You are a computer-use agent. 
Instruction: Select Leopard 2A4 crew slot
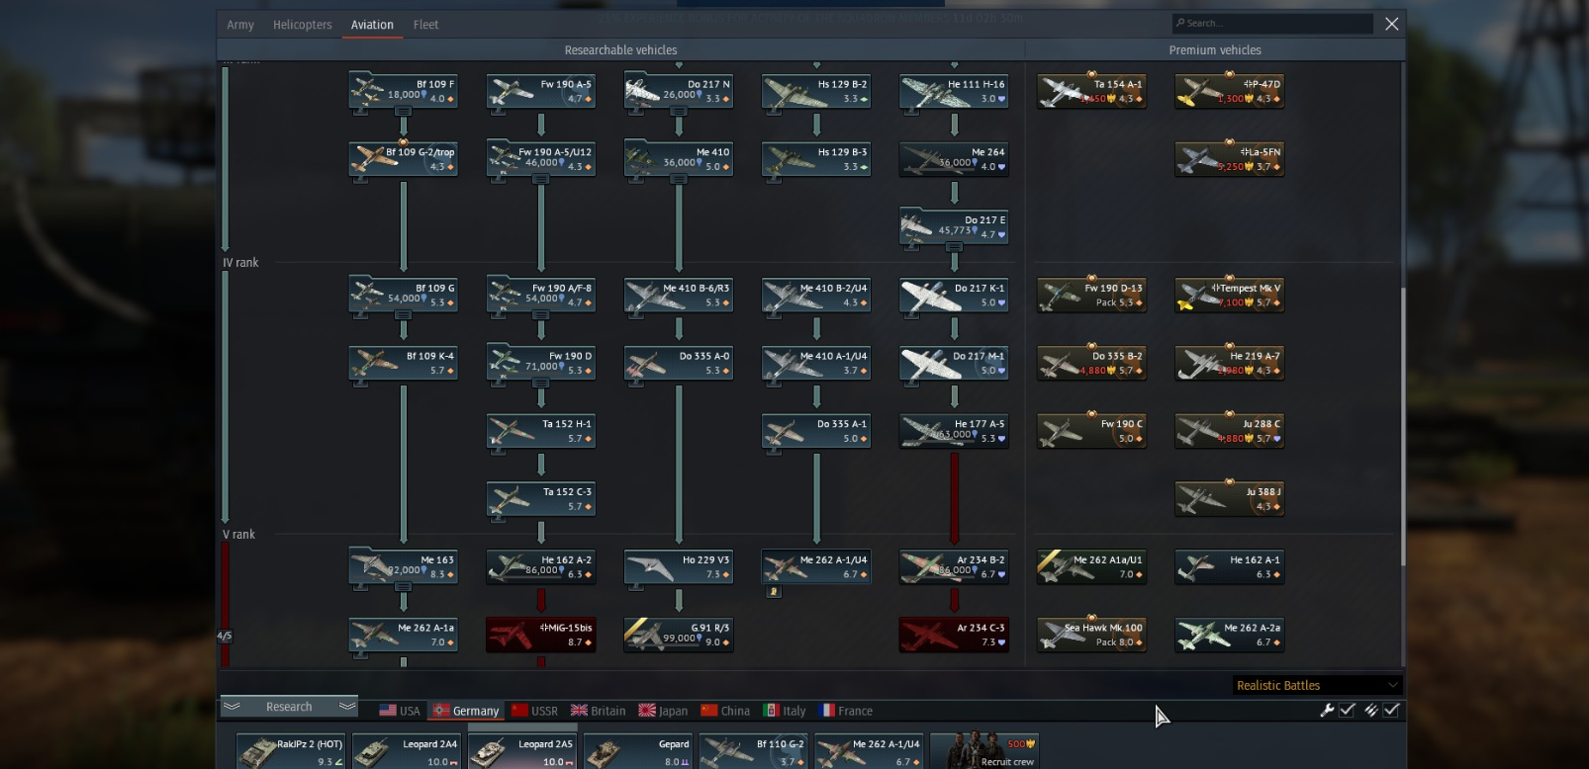pyautogui.click(x=406, y=751)
